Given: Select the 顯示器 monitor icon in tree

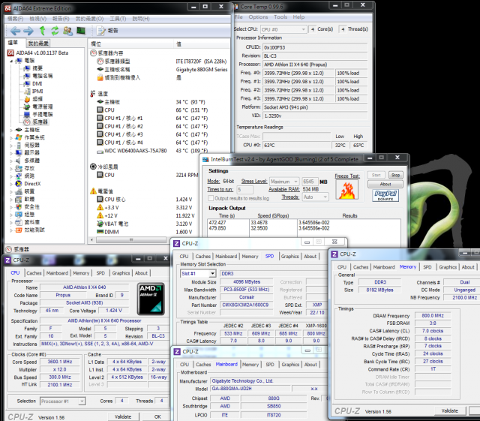Looking at the screenshot, I should pos(19,152).
